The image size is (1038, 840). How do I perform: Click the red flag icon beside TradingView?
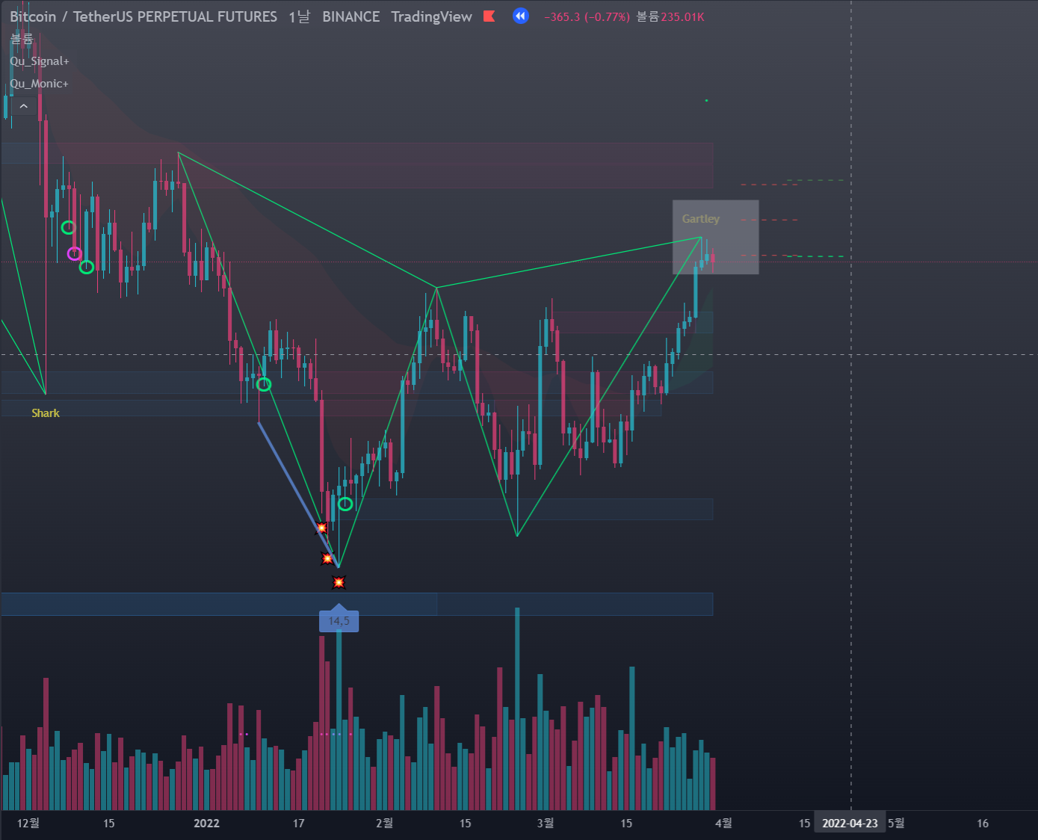pos(489,16)
